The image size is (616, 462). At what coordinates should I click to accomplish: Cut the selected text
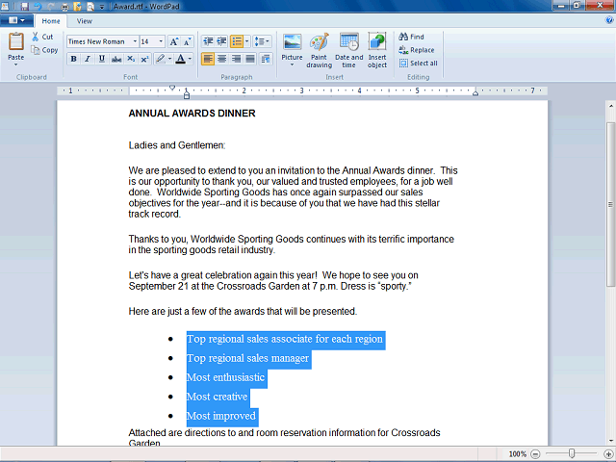pyautogui.click(x=42, y=37)
